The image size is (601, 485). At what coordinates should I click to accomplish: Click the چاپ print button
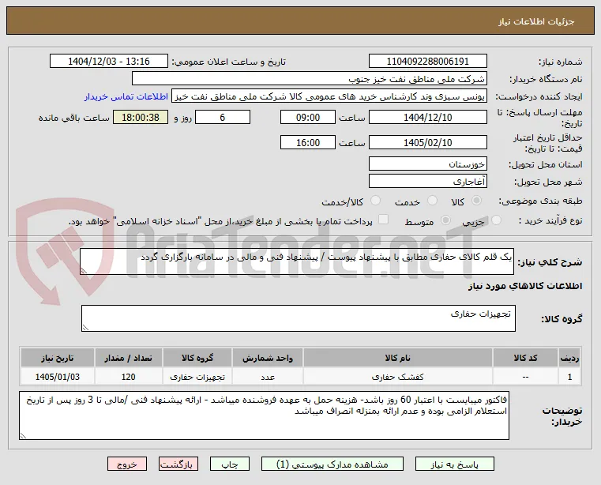pyautogui.click(x=230, y=464)
